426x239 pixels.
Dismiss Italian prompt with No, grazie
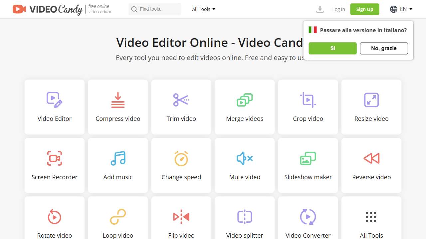pos(384,48)
